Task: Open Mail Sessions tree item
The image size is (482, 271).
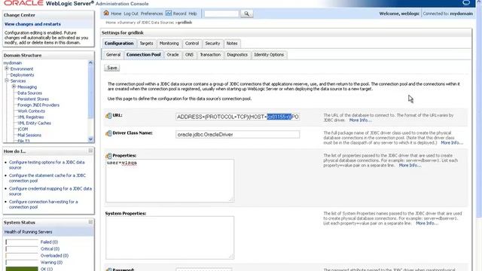Action: [29, 135]
